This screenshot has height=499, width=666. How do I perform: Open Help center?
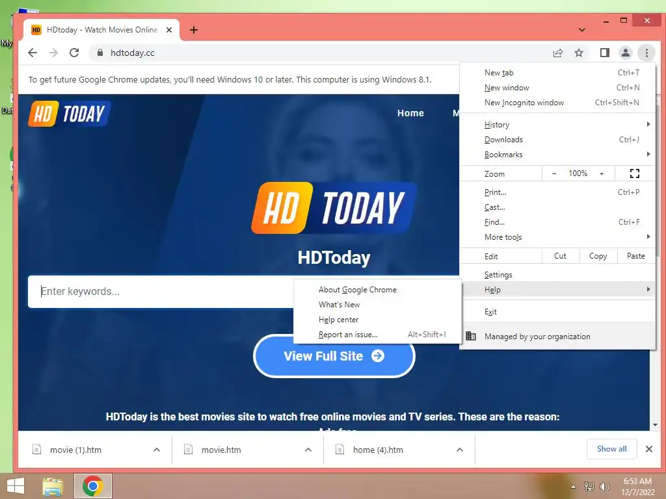coord(377,319)
